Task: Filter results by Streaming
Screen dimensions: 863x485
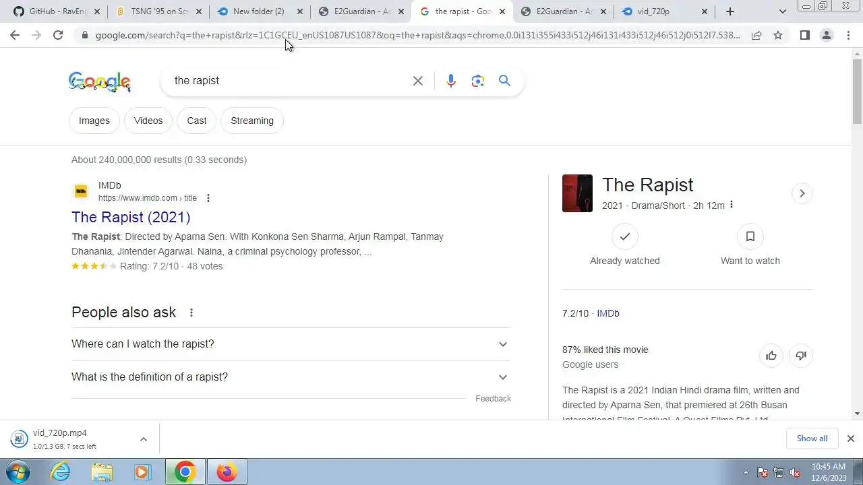Action: pyautogui.click(x=252, y=121)
